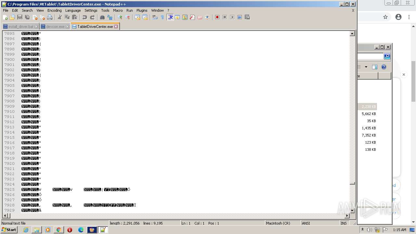Screen dimensions: 416x234
Task: Switch to devcon.exe tab
Action: [55, 27]
